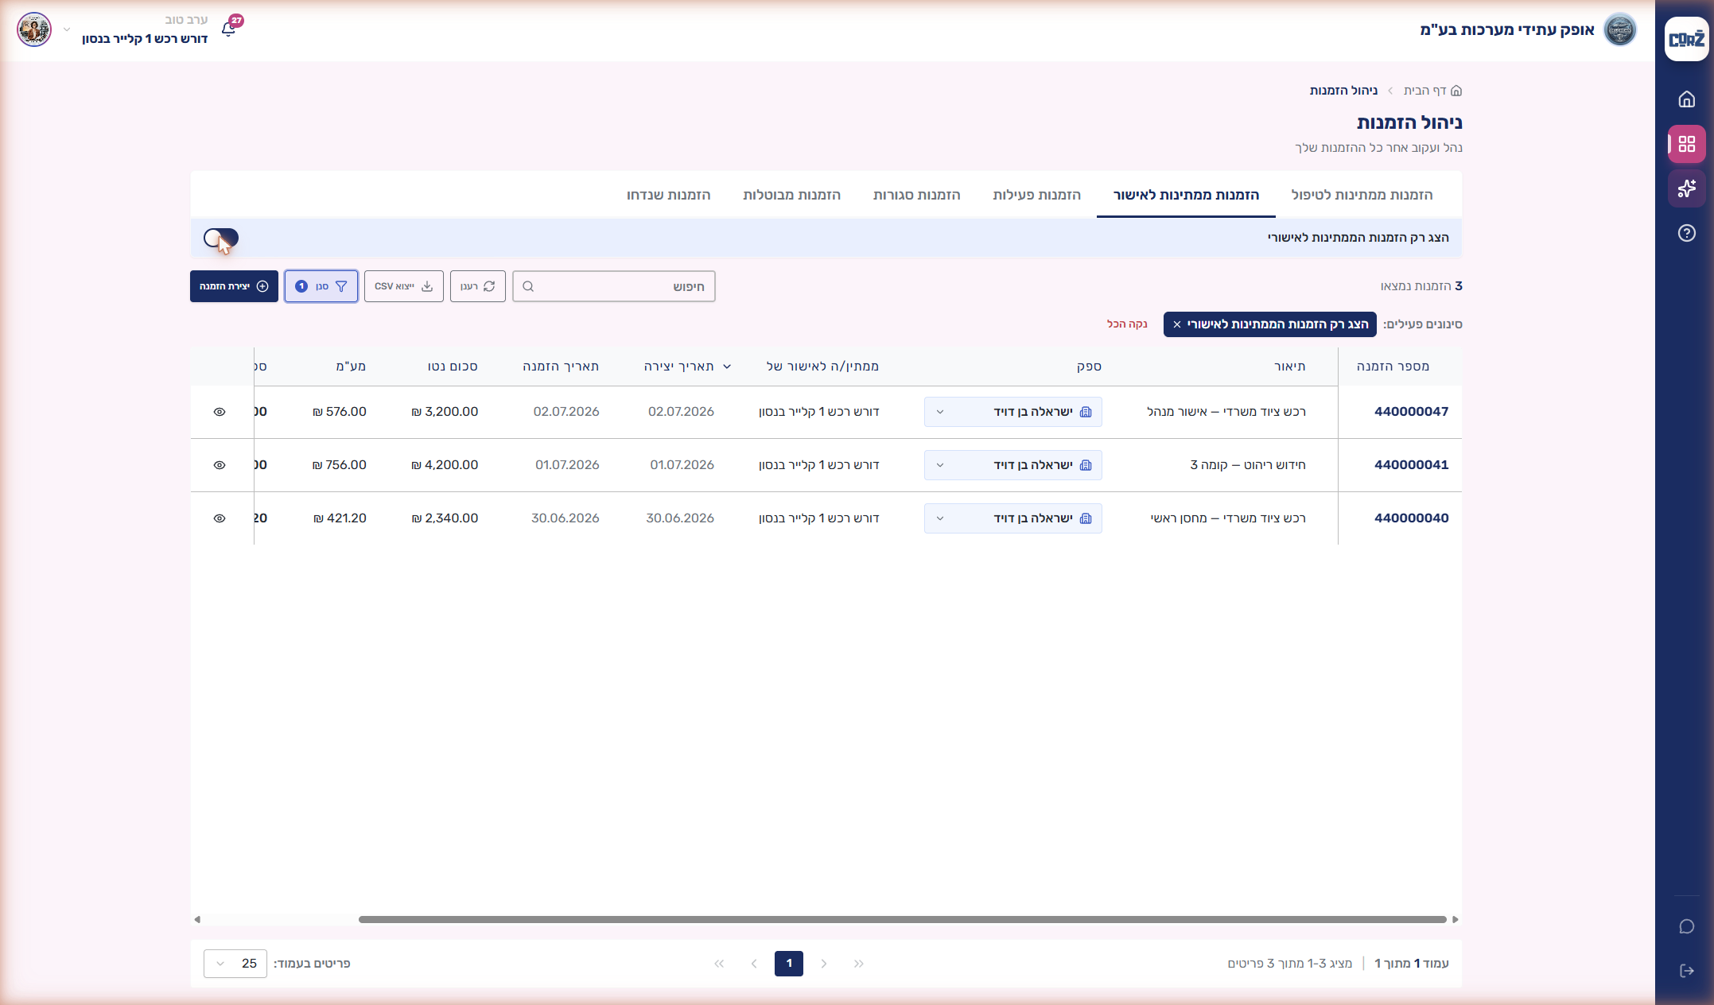Click the מע"מ column header
This screenshot has height=1005, width=1714.
(351, 367)
